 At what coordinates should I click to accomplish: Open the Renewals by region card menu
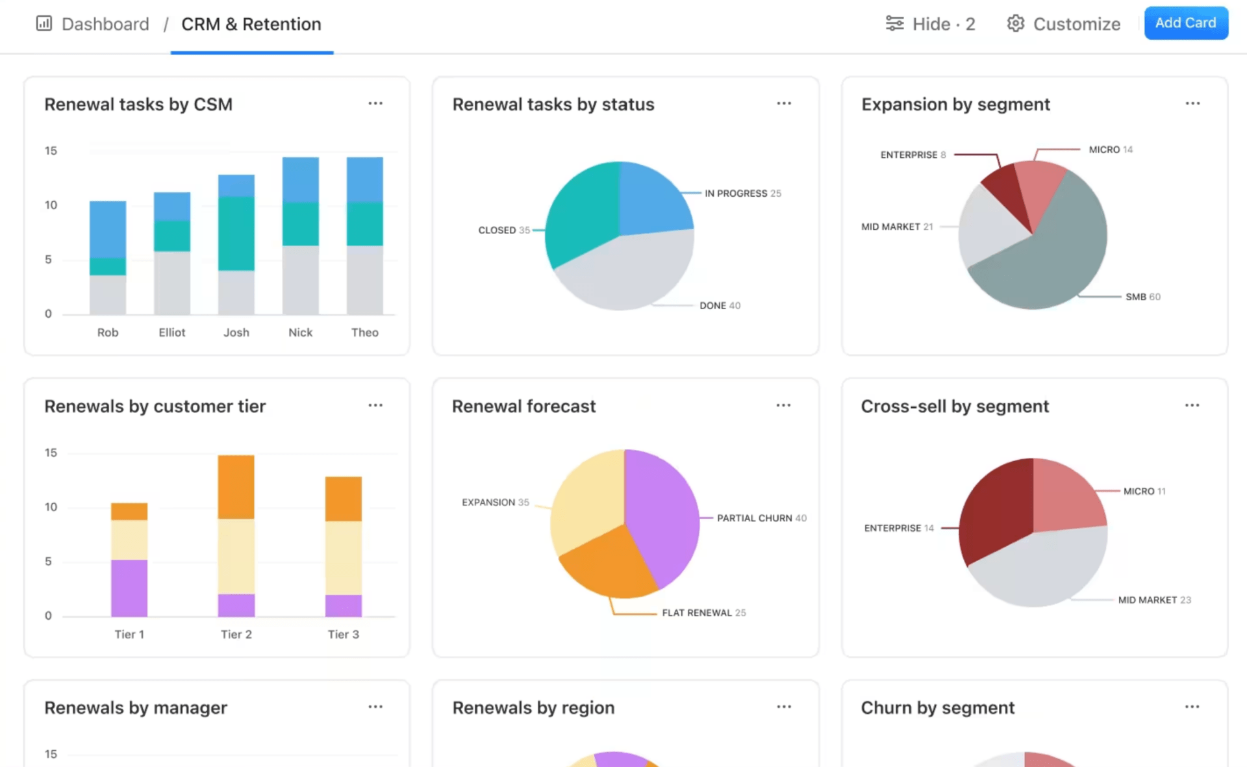coord(784,706)
